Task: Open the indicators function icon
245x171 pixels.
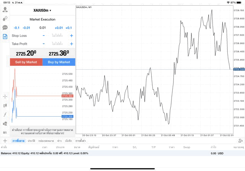Action: (5, 114)
